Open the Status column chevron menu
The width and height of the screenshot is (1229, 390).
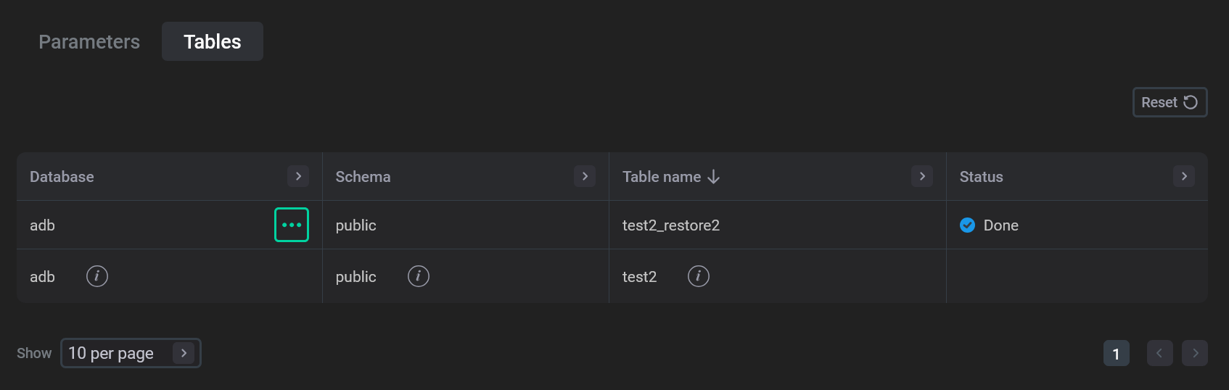[x=1183, y=176]
